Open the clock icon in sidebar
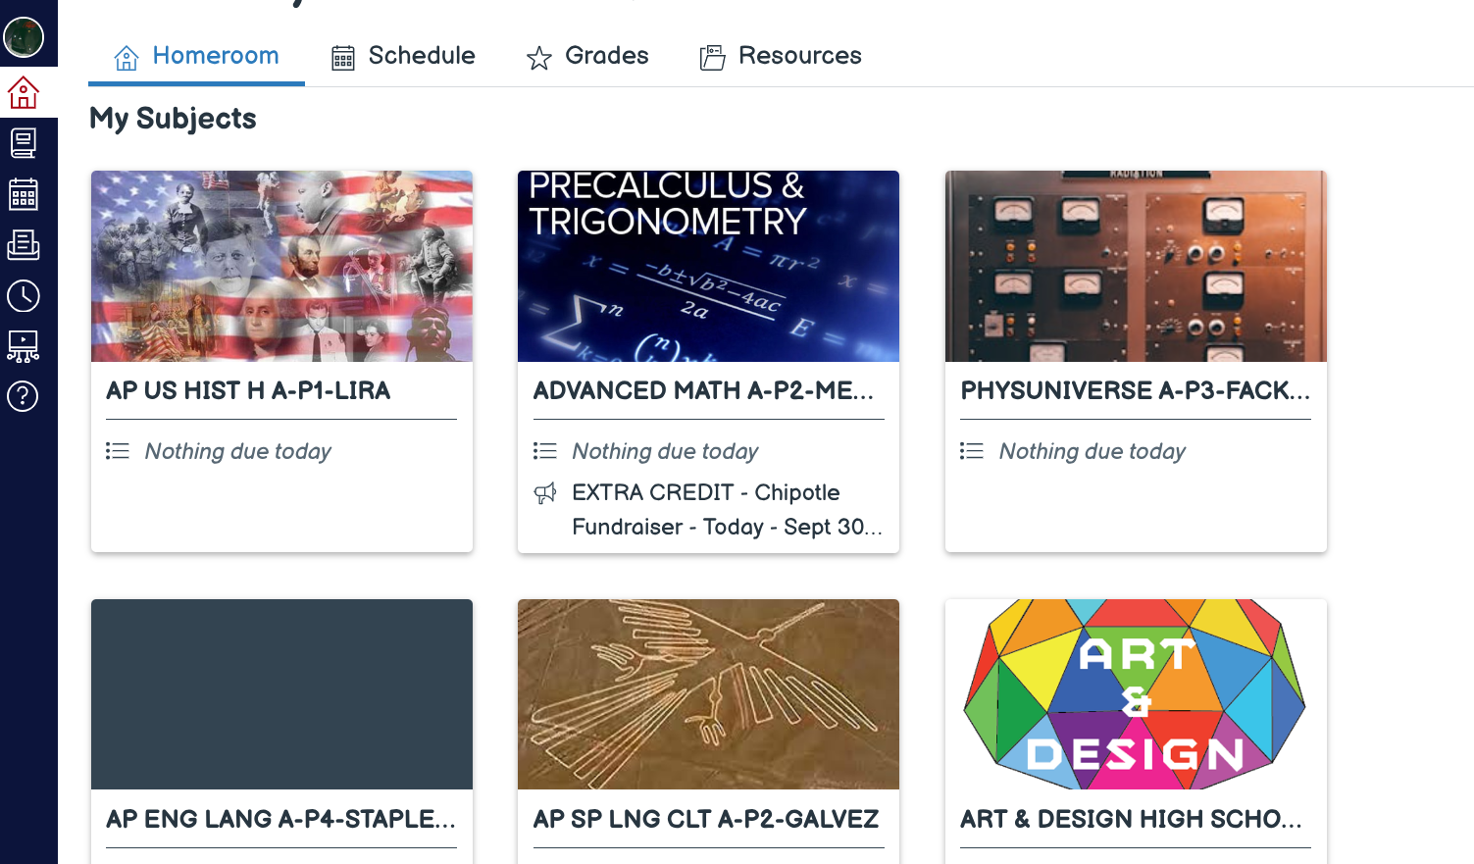The height and width of the screenshot is (864, 1474). coord(24,295)
